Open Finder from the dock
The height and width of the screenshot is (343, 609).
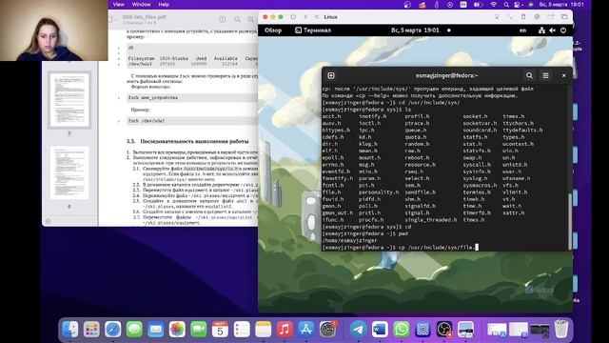(x=70, y=330)
